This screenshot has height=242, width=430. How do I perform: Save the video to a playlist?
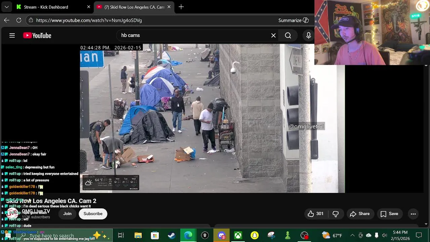tap(389, 214)
